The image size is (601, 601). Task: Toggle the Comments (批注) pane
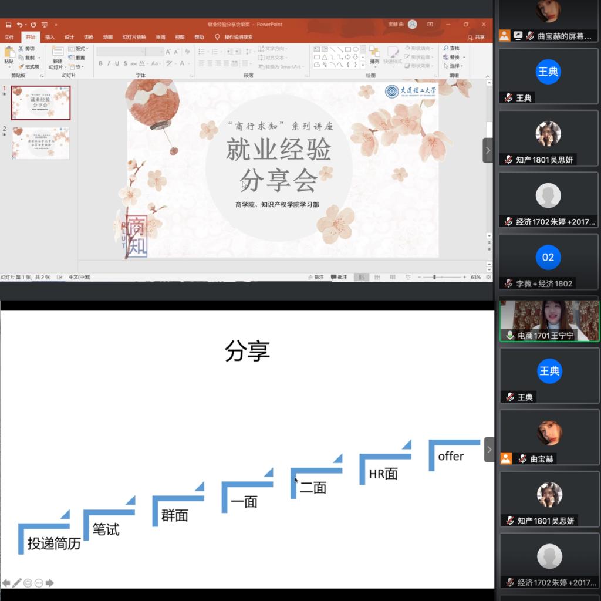[x=339, y=277]
